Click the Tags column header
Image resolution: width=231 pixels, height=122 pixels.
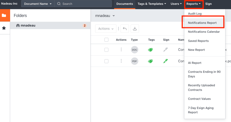coord(151,40)
